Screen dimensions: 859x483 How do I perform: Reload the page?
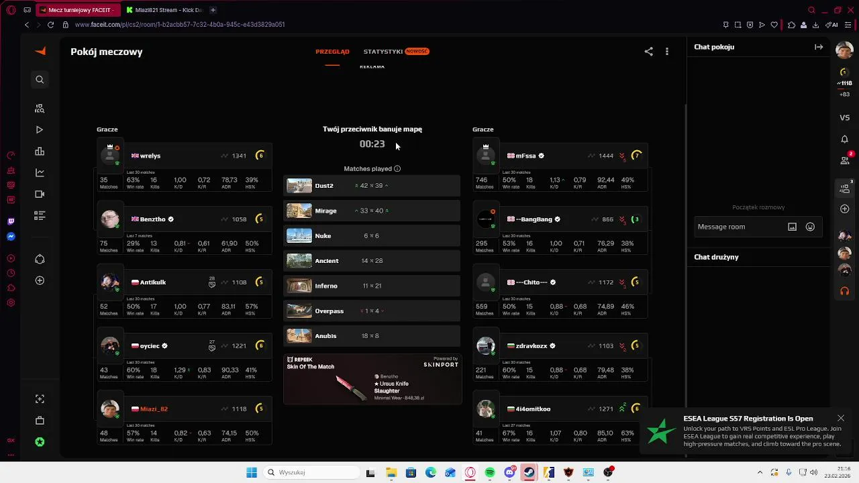click(x=50, y=25)
